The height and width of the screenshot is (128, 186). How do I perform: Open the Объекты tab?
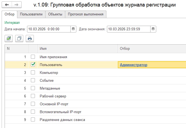click(55, 14)
